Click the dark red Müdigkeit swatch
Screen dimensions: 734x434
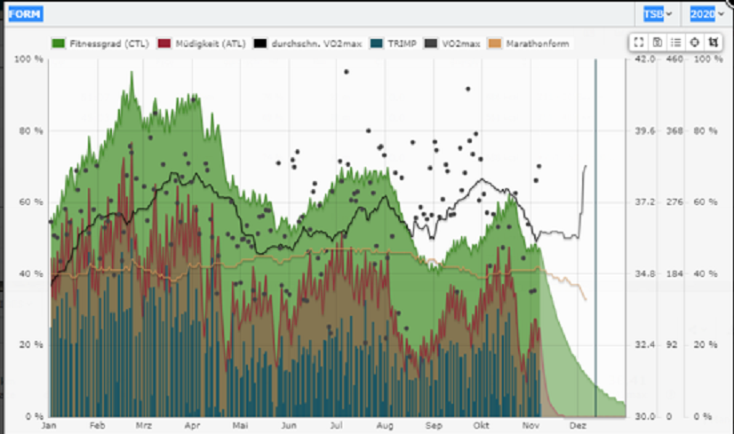point(163,43)
